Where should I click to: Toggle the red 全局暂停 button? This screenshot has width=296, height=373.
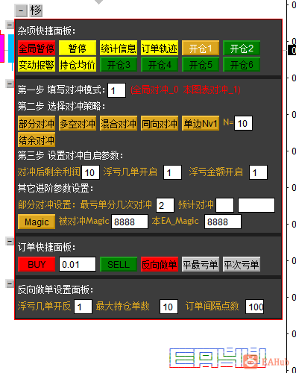[37, 48]
